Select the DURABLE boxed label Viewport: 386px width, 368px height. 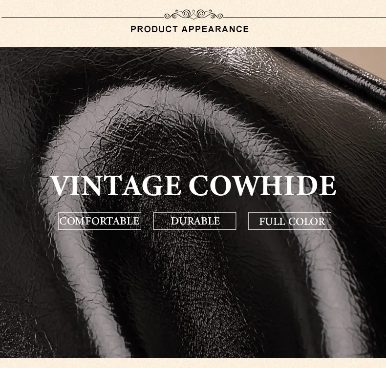(195, 221)
